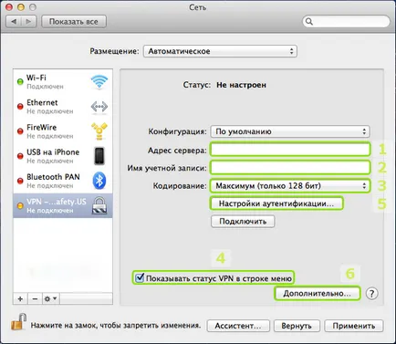Open the gear action menu
Viewport: 396px width, 344px height.
(x=50, y=299)
